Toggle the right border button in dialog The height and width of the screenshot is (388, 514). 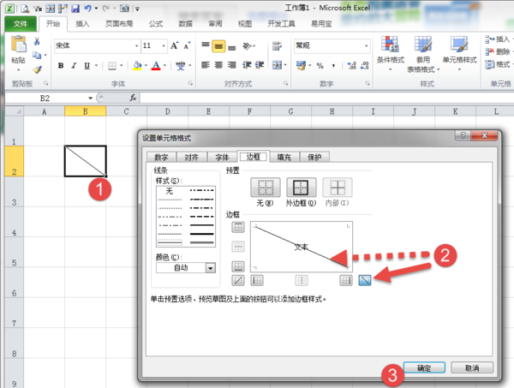345,280
